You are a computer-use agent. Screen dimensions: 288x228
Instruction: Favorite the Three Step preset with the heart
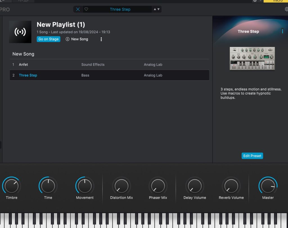click(x=86, y=9)
